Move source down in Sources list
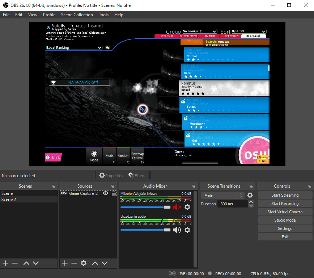Screen dimensions: 314x278 tap(105, 263)
